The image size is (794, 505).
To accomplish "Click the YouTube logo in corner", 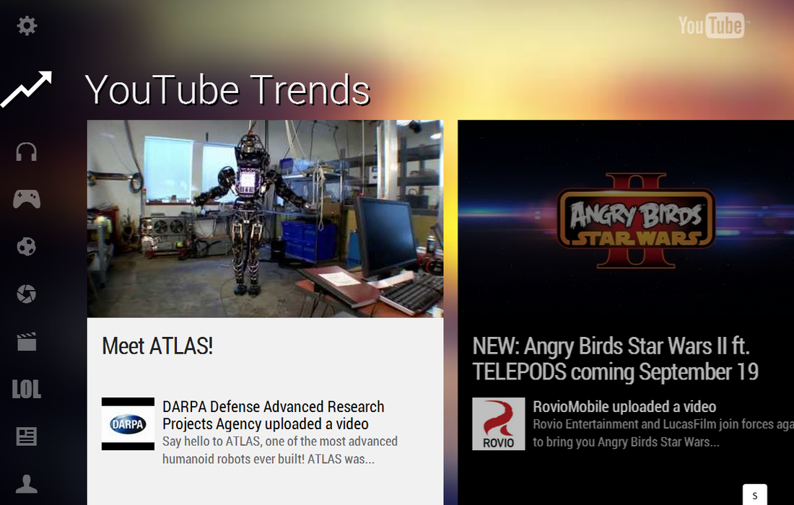I will pos(713,25).
